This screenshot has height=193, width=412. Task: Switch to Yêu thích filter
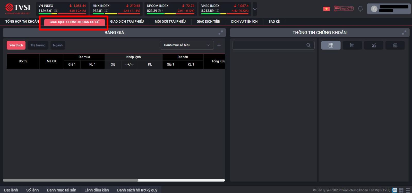tap(16, 45)
